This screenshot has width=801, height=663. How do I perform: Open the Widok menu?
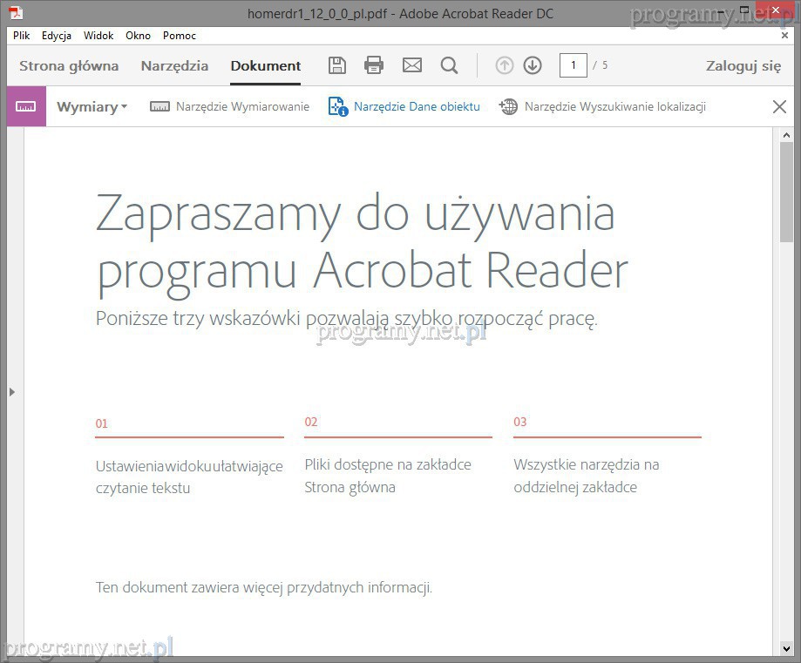pos(98,36)
